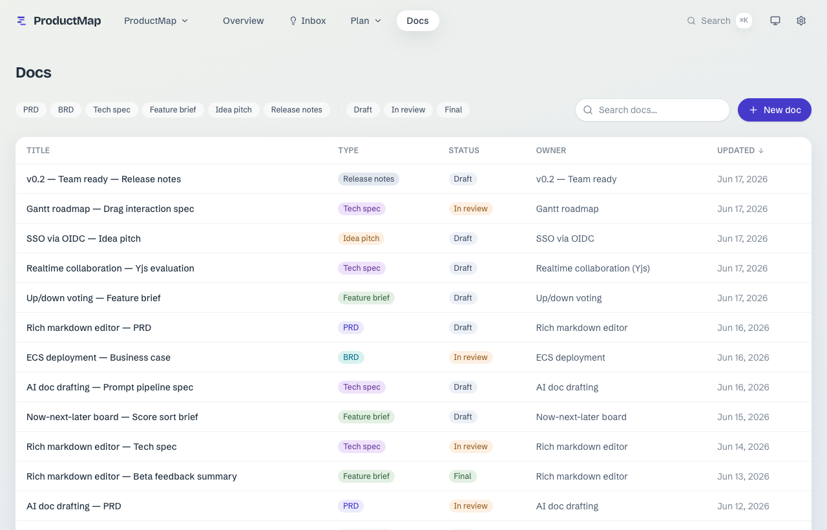This screenshot has height=530, width=827.
Task: Open 'Realtime collaboration — Yjs evaluation' doc
Action: [x=110, y=268]
